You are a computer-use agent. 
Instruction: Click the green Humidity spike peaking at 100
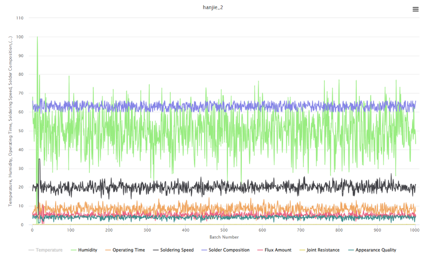pyautogui.click(x=37, y=38)
